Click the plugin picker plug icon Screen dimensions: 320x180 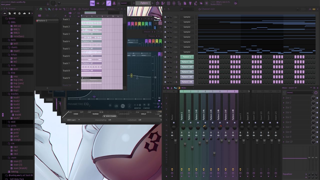click(x=190, y=3)
